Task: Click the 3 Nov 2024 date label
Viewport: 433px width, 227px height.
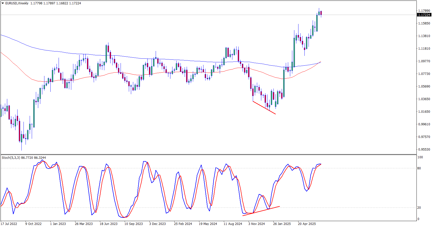Action: pos(256,224)
